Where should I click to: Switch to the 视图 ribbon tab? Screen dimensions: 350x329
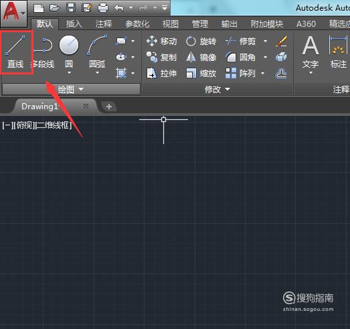coord(171,23)
